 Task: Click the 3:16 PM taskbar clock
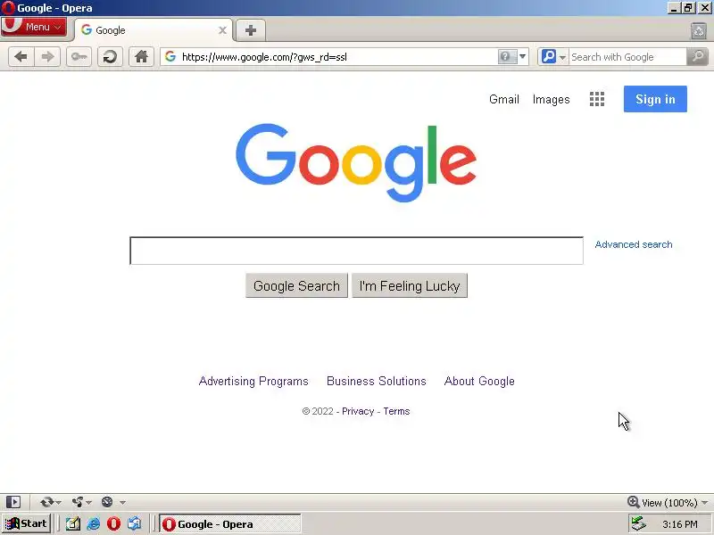(x=680, y=524)
